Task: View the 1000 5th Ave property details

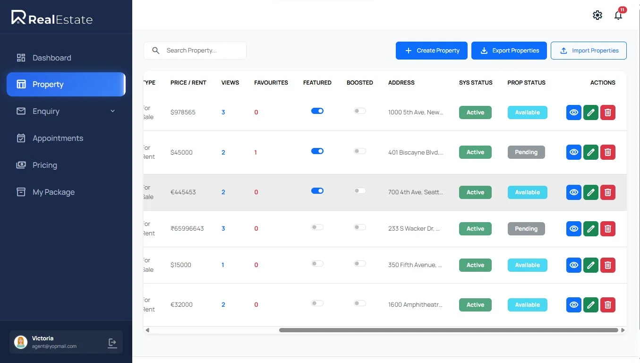Action: pos(573,112)
